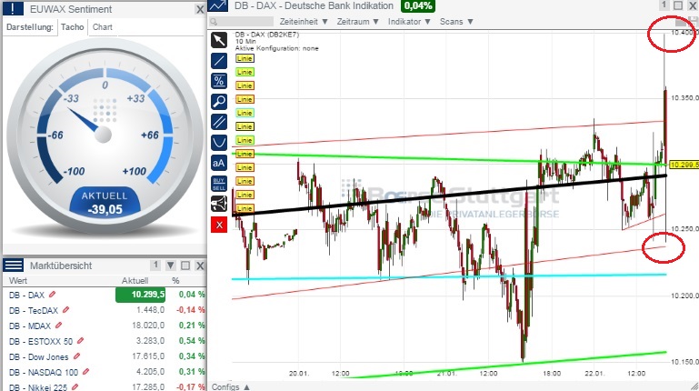The width and height of the screenshot is (699, 391).
Task: Open the BUY SELL marker tool
Action: (219, 184)
